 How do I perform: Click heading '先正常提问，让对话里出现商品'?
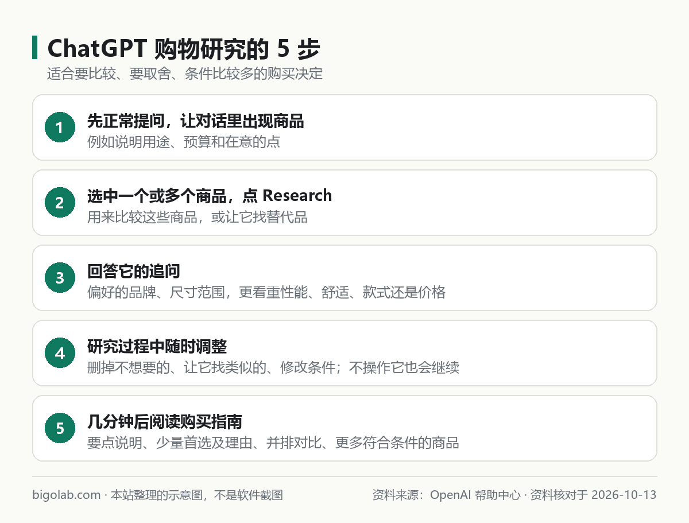(x=195, y=121)
